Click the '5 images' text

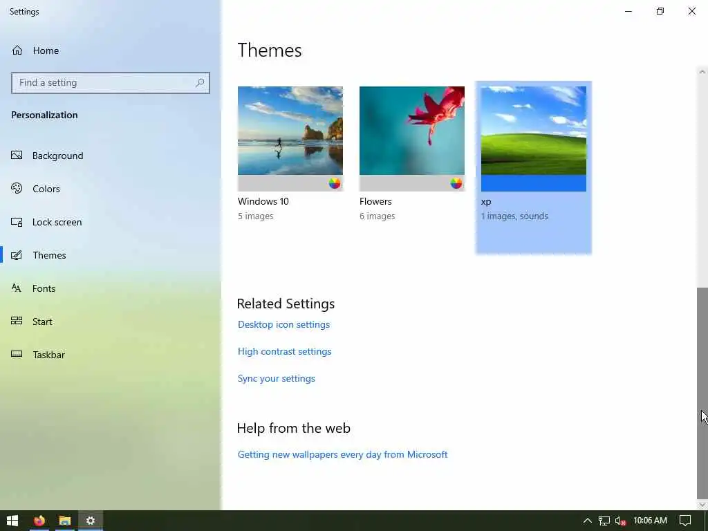(256, 216)
